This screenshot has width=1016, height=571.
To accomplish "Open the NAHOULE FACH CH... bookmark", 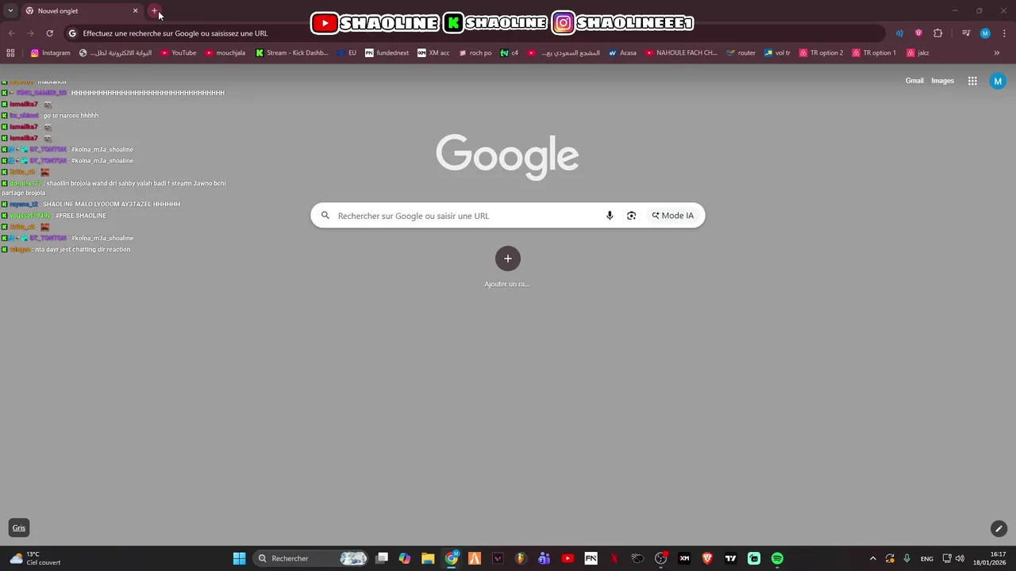I will (681, 53).
